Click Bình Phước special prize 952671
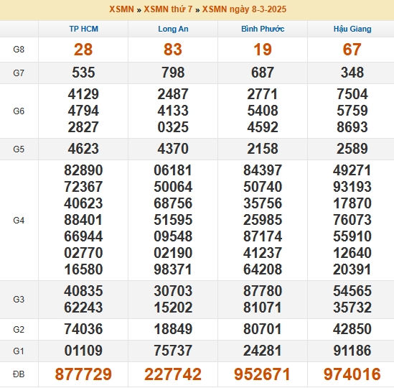394x388 pixels. 263,374
